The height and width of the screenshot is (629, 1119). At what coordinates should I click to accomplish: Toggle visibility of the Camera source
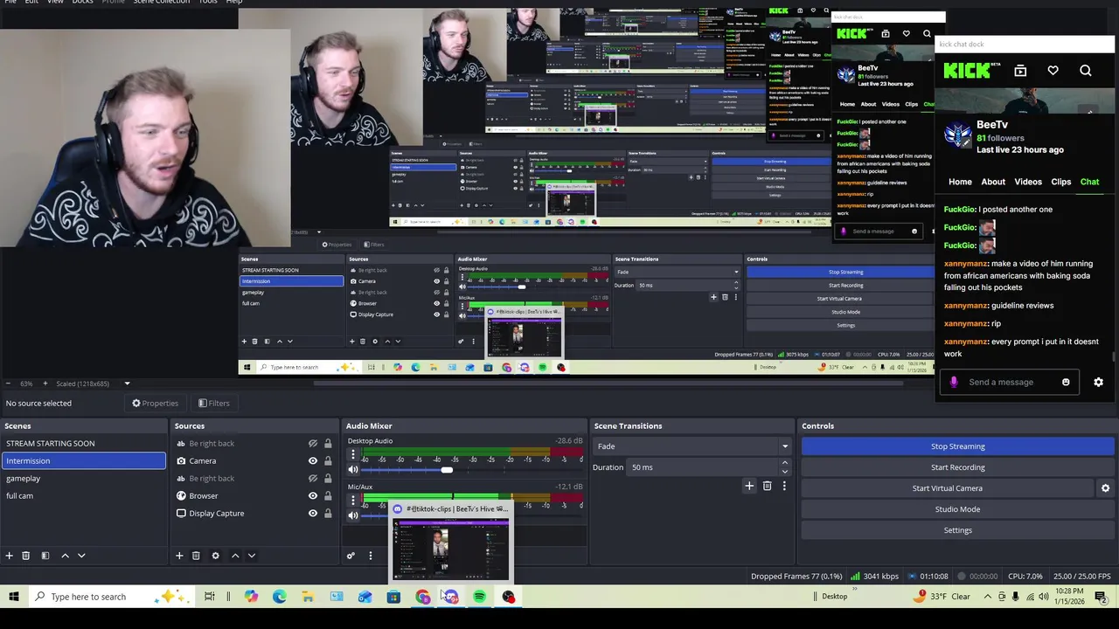click(312, 461)
